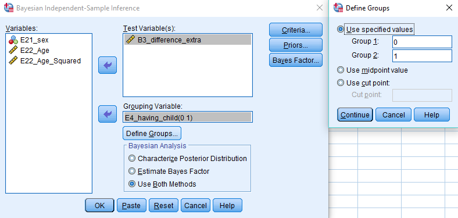The height and width of the screenshot is (218, 458).
Task: Open the Priors dialog
Action: (296, 45)
